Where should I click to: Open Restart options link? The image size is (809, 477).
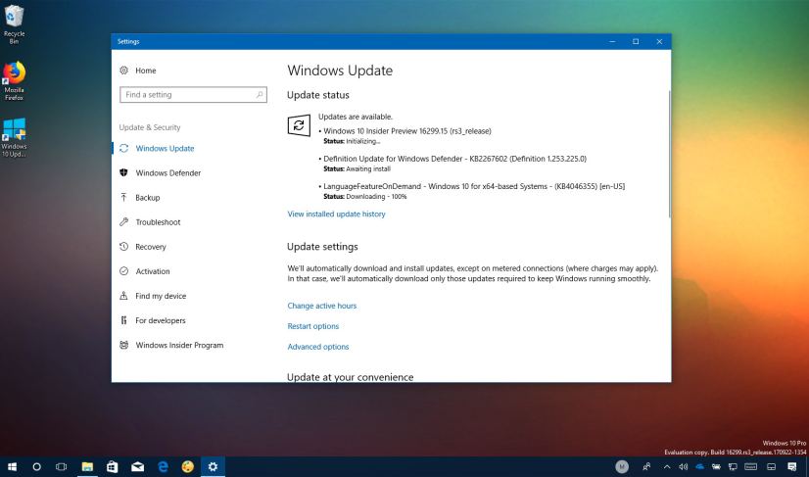coord(313,326)
